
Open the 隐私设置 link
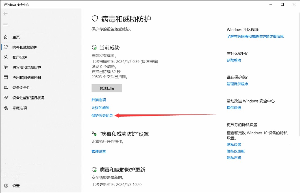pos(234,145)
